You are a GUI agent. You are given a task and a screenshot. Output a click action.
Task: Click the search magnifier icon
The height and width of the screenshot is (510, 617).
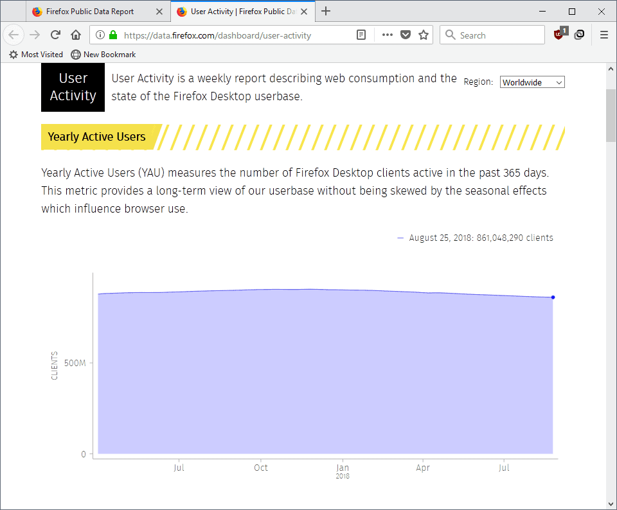coord(450,35)
